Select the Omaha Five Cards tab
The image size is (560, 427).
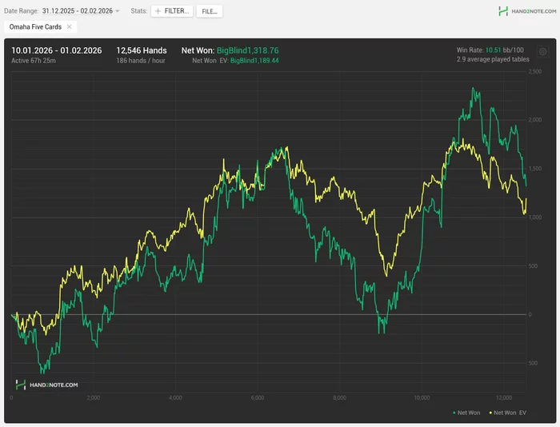click(x=35, y=26)
